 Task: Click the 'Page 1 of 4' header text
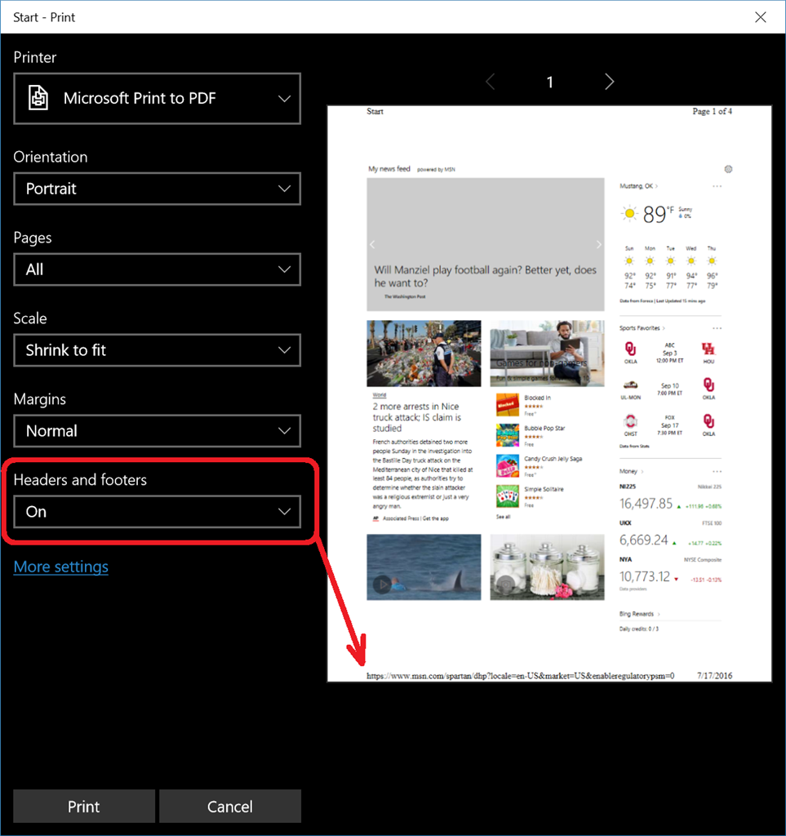pos(712,111)
